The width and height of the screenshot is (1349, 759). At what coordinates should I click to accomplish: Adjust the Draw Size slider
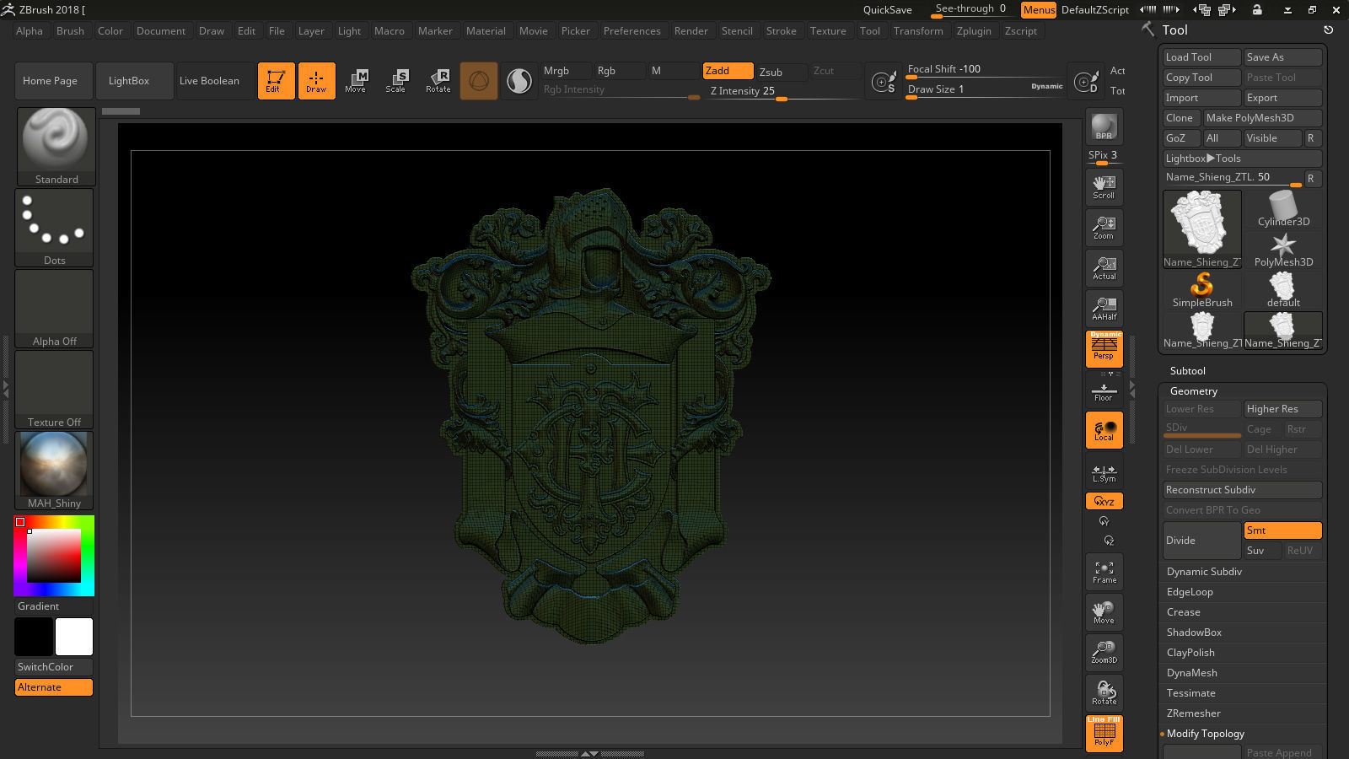click(985, 89)
